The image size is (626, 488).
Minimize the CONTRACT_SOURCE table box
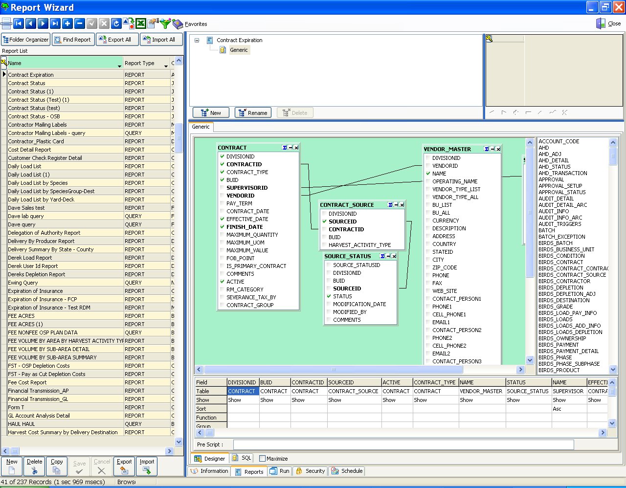coord(396,205)
